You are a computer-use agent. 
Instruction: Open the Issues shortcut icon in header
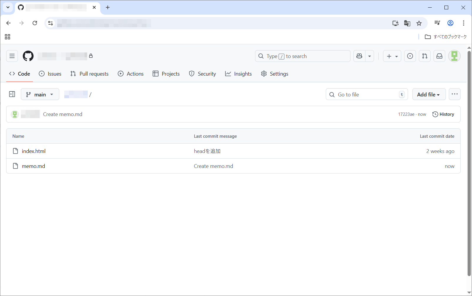tap(410, 56)
